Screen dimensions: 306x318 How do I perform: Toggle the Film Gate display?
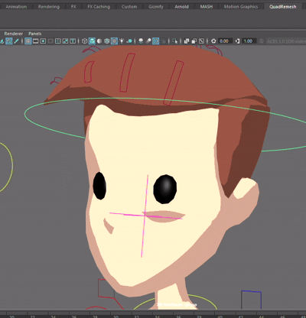click(x=35, y=41)
